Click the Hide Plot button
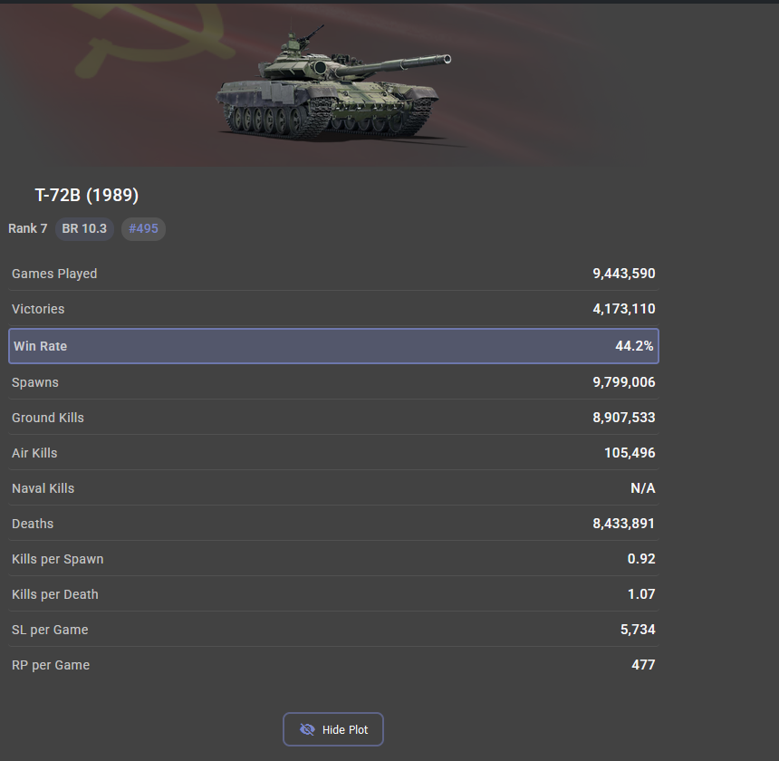779x761 pixels. point(332,729)
